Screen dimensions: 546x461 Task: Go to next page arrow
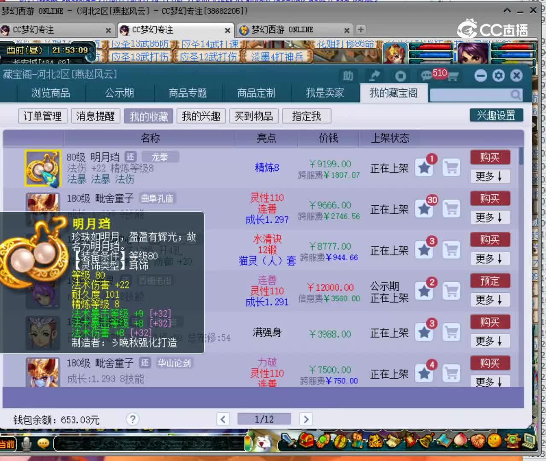pos(306,419)
